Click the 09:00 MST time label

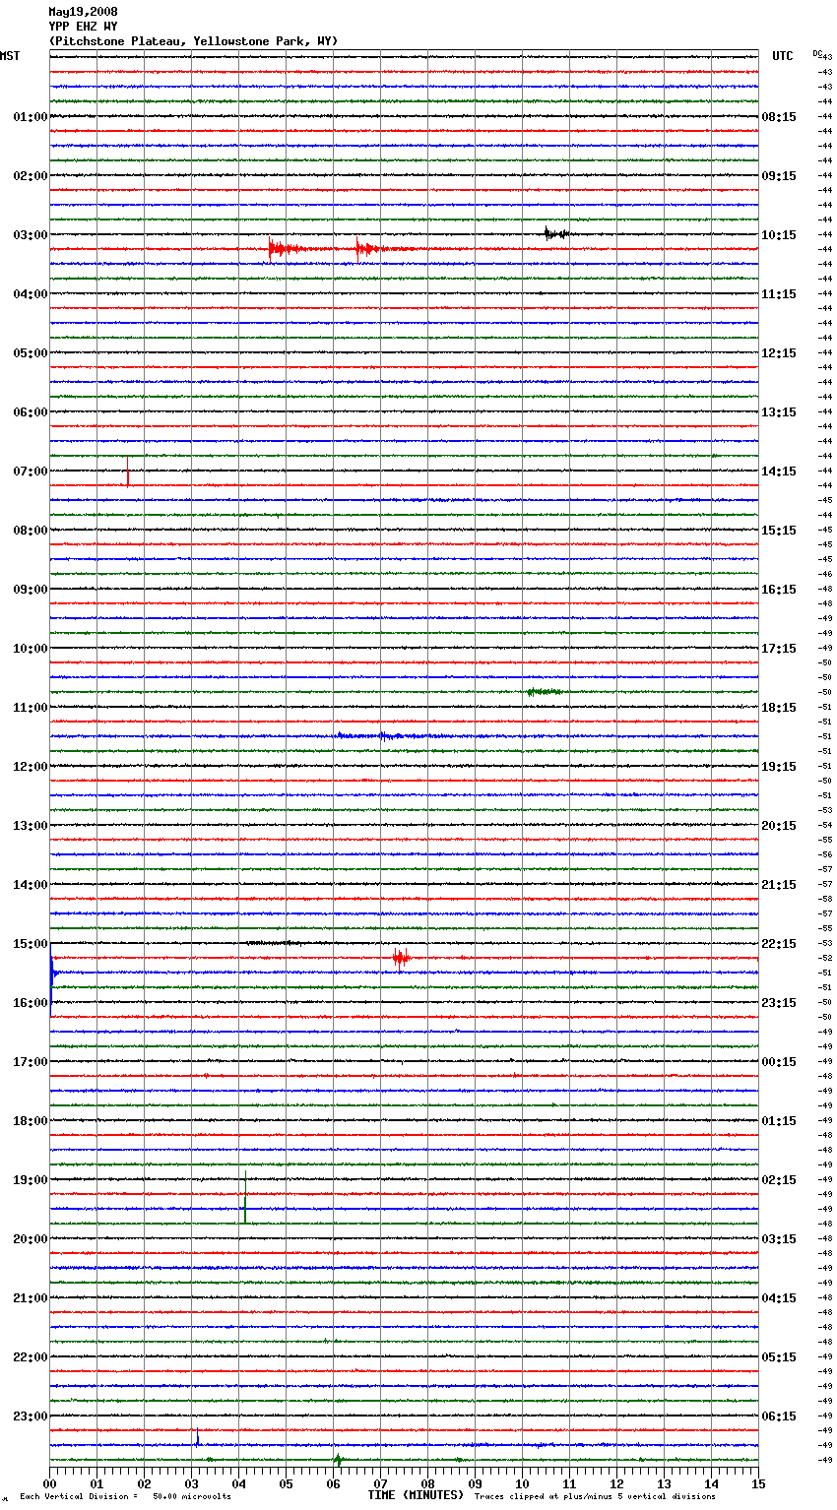[x=31, y=590]
